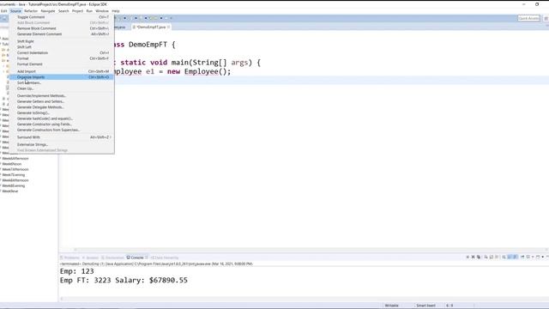Screen dimensions: 549x309
Task: Select the Week8Evening project in explorer
Action: point(14,185)
